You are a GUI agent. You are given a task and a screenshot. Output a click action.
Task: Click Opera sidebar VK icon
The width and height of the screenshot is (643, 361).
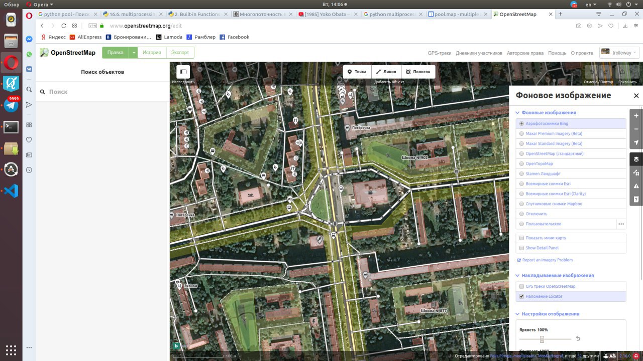(x=29, y=69)
